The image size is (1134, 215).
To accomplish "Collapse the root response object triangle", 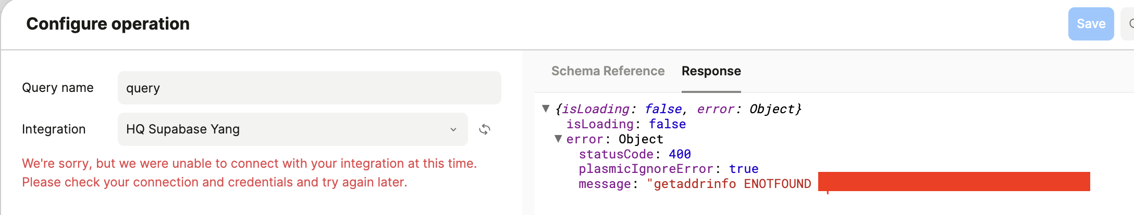I will 546,109.
